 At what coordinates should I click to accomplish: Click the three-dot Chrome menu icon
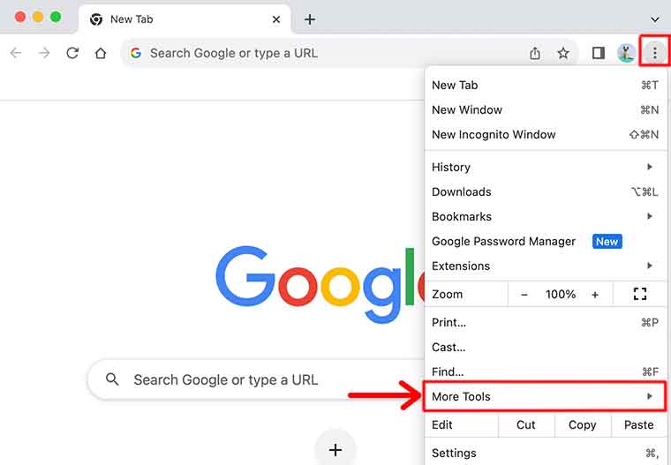coord(654,53)
